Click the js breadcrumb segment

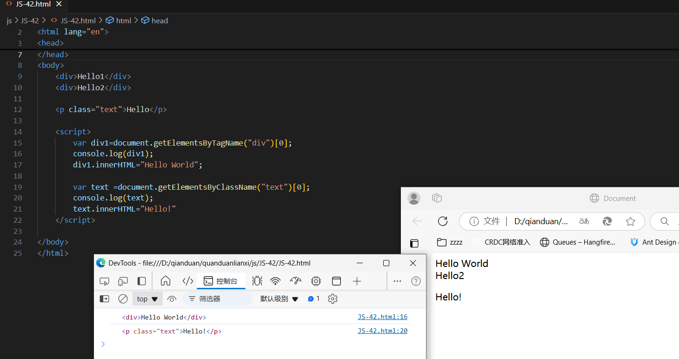[x=9, y=20]
